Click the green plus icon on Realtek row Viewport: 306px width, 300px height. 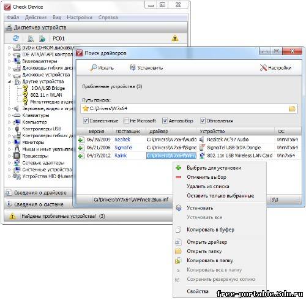click(x=81, y=140)
